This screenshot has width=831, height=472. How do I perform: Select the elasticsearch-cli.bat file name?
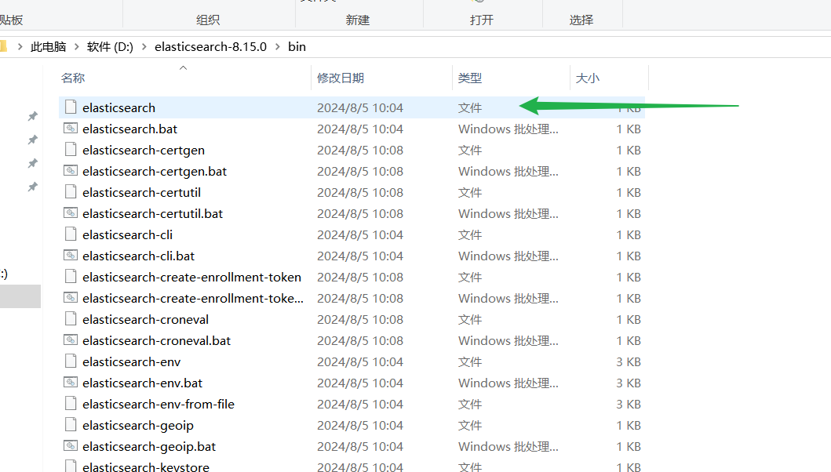coord(138,256)
